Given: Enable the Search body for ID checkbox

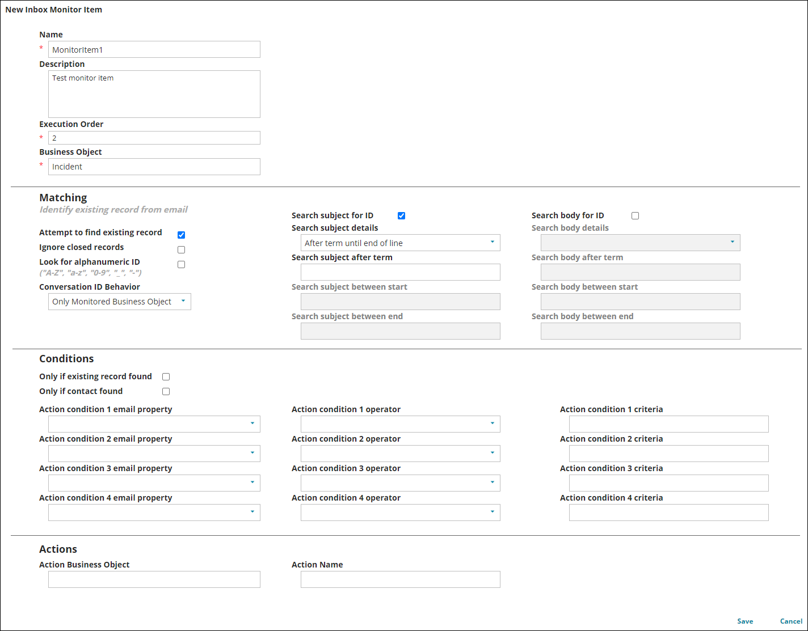Looking at the screenshot, I should tap(635, 215).
